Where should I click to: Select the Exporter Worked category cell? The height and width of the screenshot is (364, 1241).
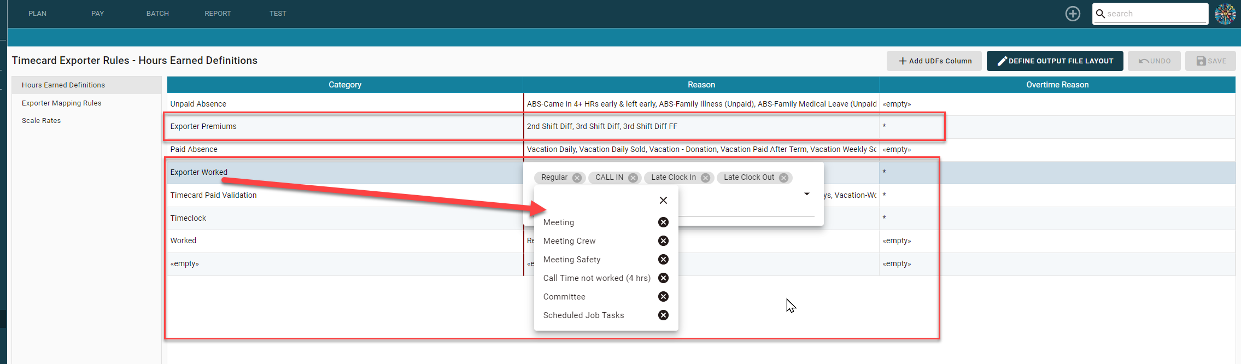pyautogui.click(x=345, y=172)
